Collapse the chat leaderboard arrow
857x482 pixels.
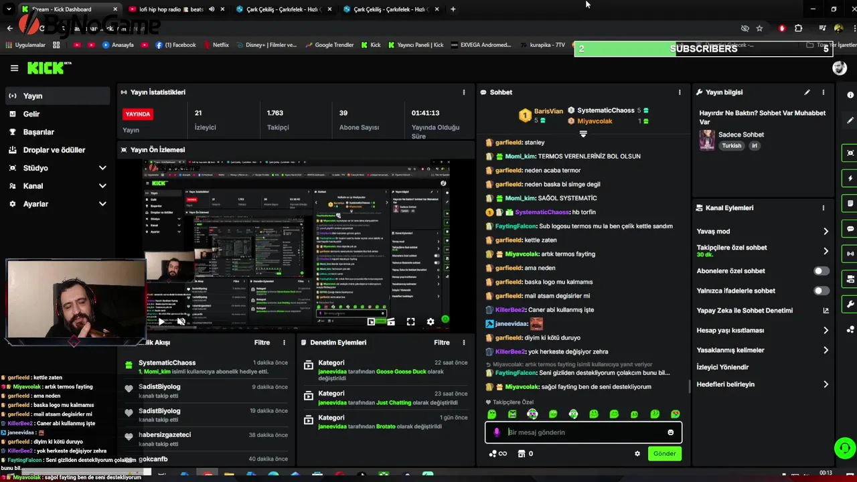click(583, 135)
